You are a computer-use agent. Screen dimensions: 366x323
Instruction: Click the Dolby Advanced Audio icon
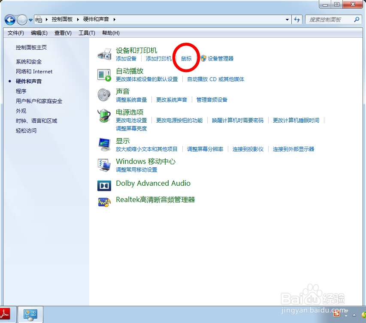tap(104, 186)
